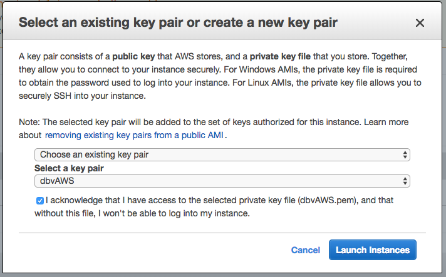Image resolution: width=446 pixels, height=277 pixels.
Task: Click the bold 'private key file' text
Action: (280, 56)
